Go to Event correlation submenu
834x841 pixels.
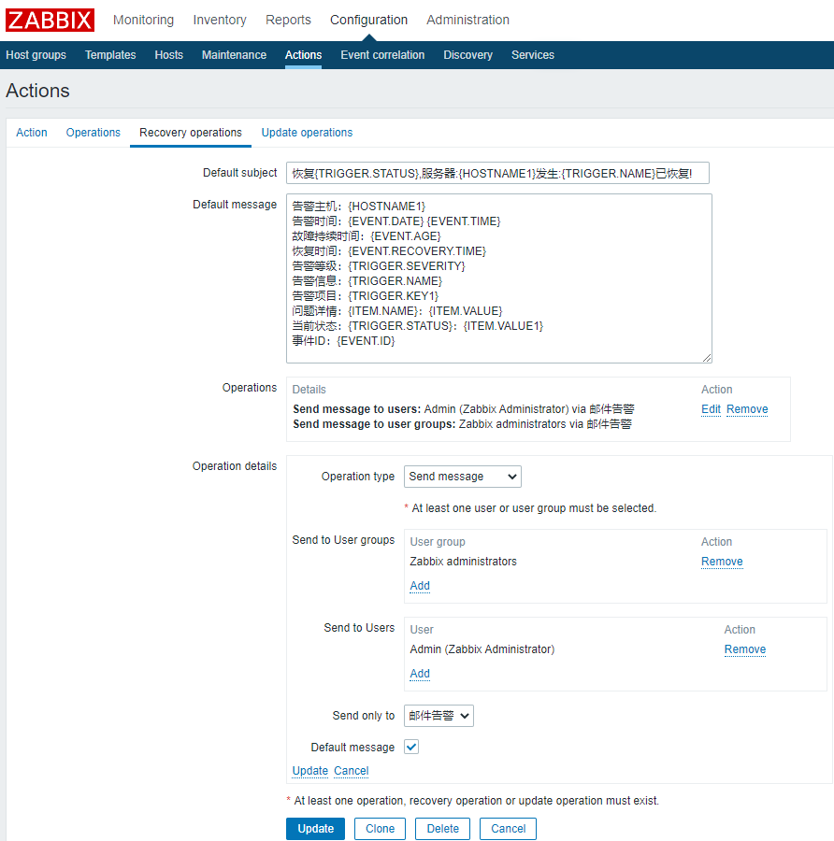(382, 55)
